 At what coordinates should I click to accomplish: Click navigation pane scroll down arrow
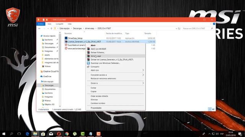(x=60, y=106)
